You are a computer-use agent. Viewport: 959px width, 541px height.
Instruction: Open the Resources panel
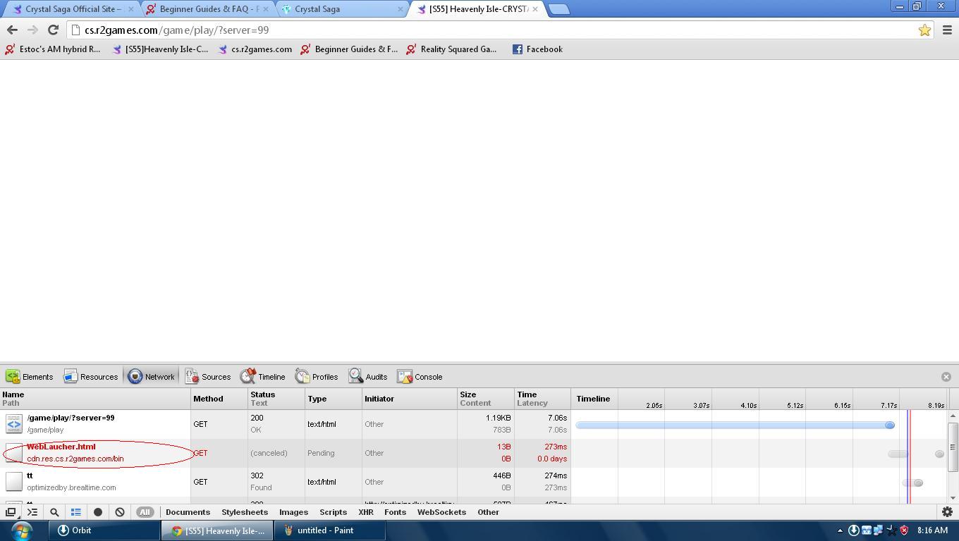[x=91, y=377]
